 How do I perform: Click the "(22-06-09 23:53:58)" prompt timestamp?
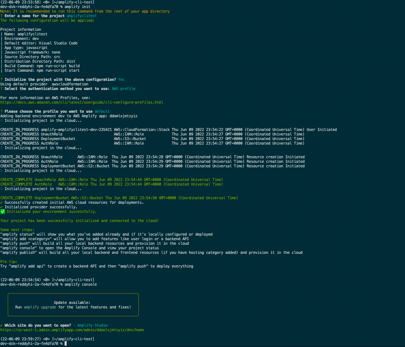point(21,2)
